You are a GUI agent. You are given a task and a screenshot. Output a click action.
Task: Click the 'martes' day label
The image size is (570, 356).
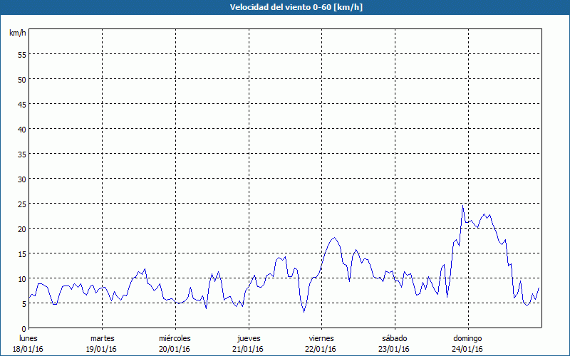click(102, 338)
